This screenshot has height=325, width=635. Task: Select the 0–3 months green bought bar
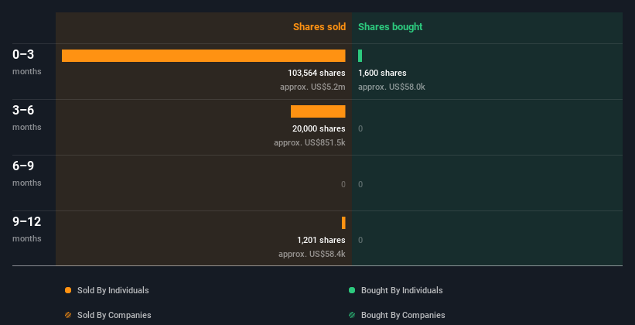360,56
